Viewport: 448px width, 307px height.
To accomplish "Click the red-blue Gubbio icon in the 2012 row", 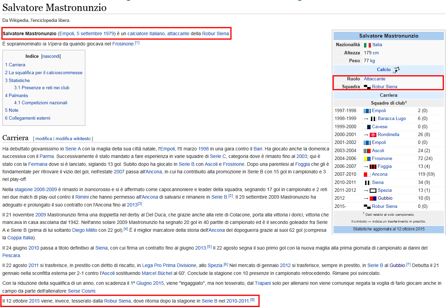I will click(373, 198).
